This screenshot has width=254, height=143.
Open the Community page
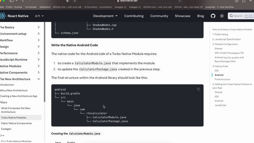tap(159, 16)
